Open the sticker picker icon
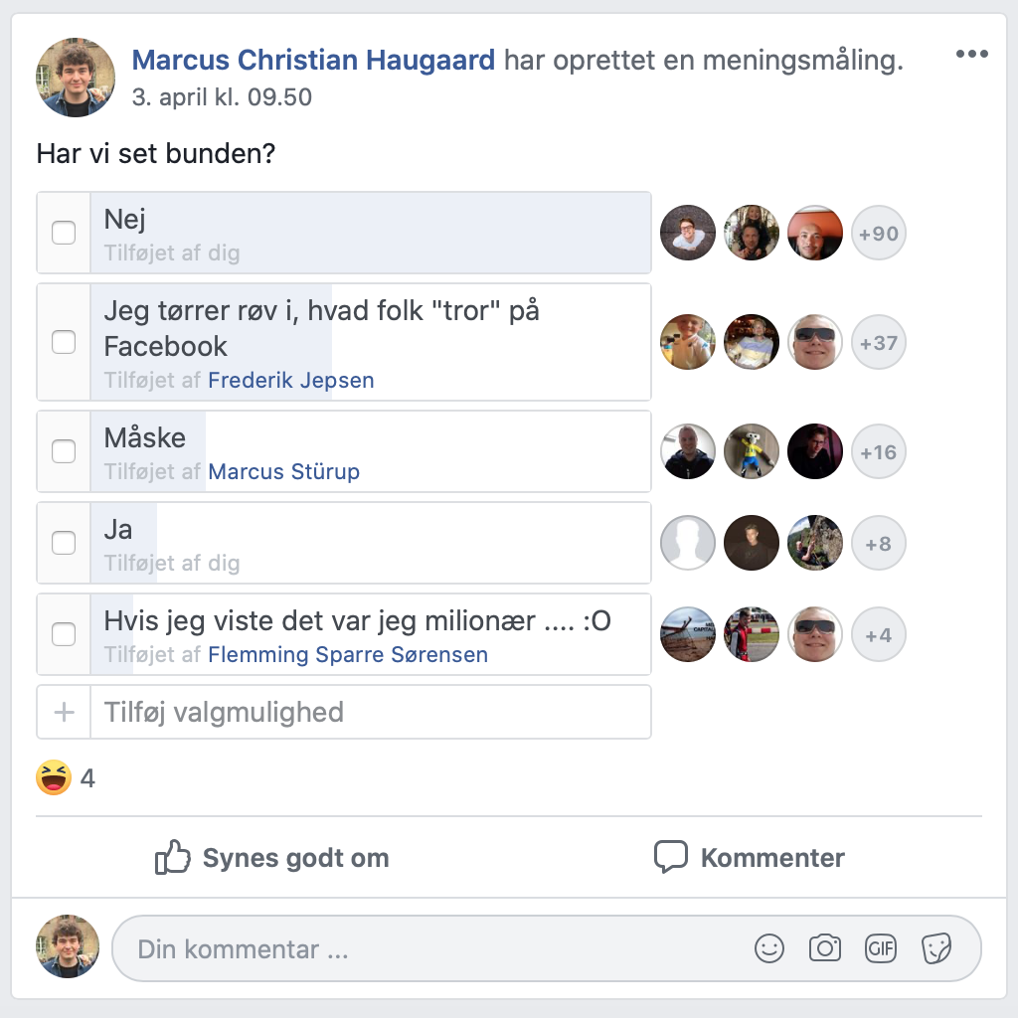This screenshot has height=1018, width=1018. point(936,948)
